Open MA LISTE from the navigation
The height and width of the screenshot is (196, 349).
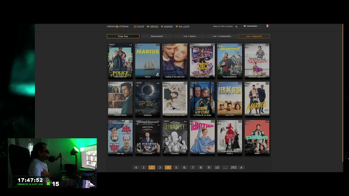click(x=182, y=26)
